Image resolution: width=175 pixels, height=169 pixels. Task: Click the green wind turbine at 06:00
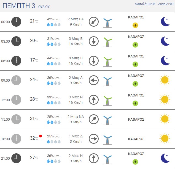(x=107, y=62)
